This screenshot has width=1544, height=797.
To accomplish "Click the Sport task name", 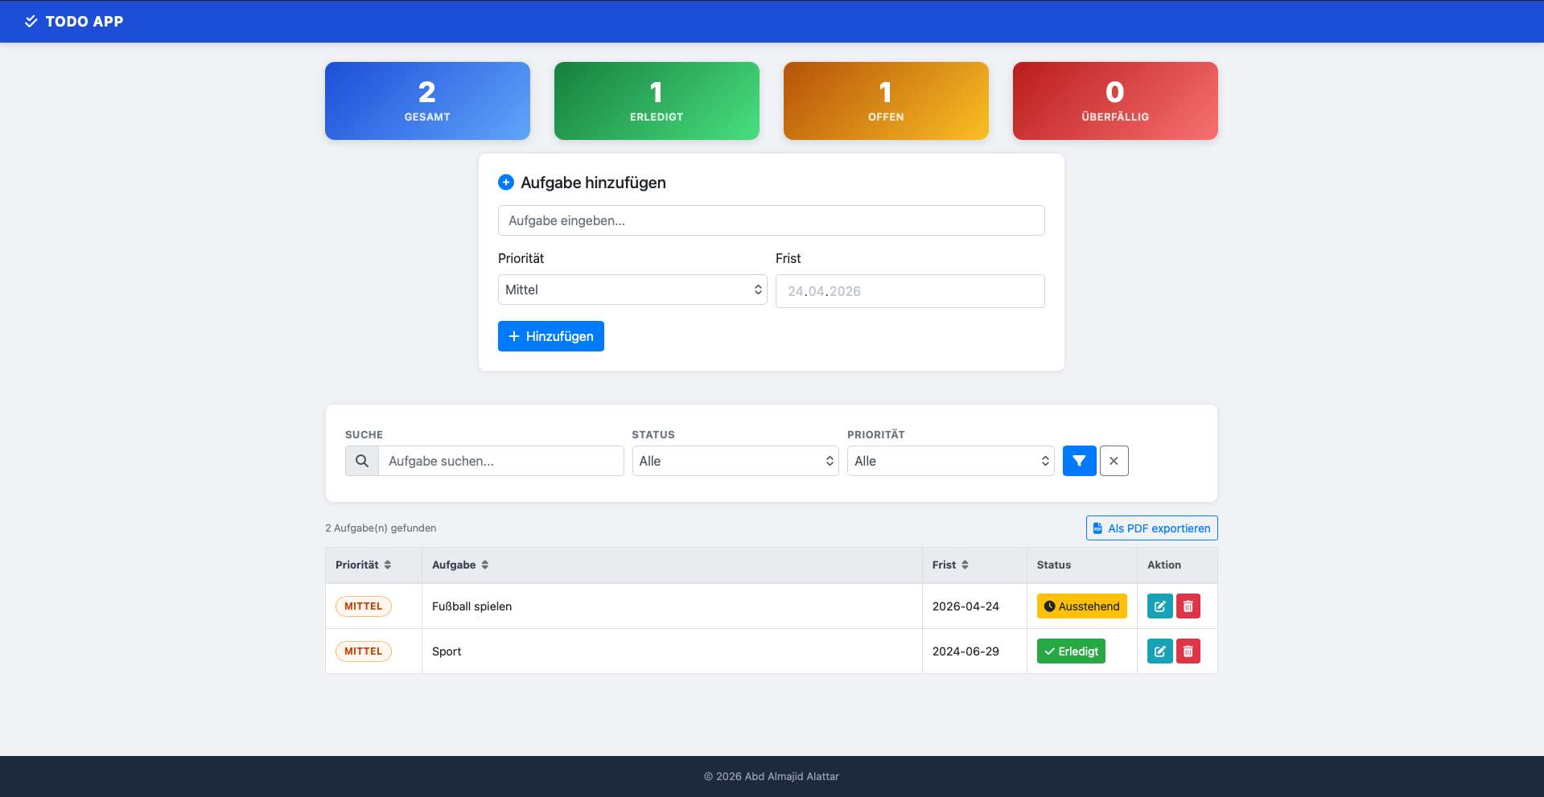I will coord(447,651).
